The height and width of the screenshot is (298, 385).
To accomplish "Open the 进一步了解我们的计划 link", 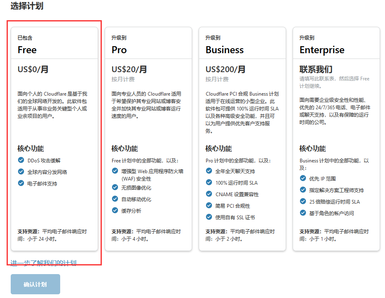I will (x=43, y=263).
